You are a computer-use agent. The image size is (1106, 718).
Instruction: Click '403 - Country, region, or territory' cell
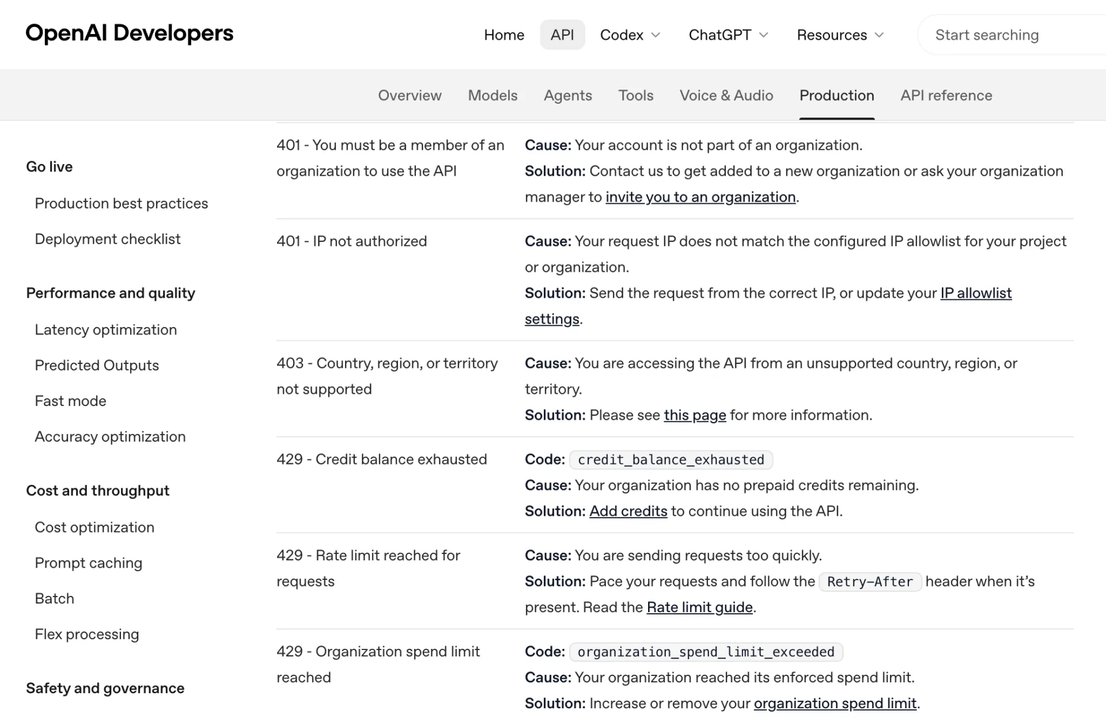[387, 376]
